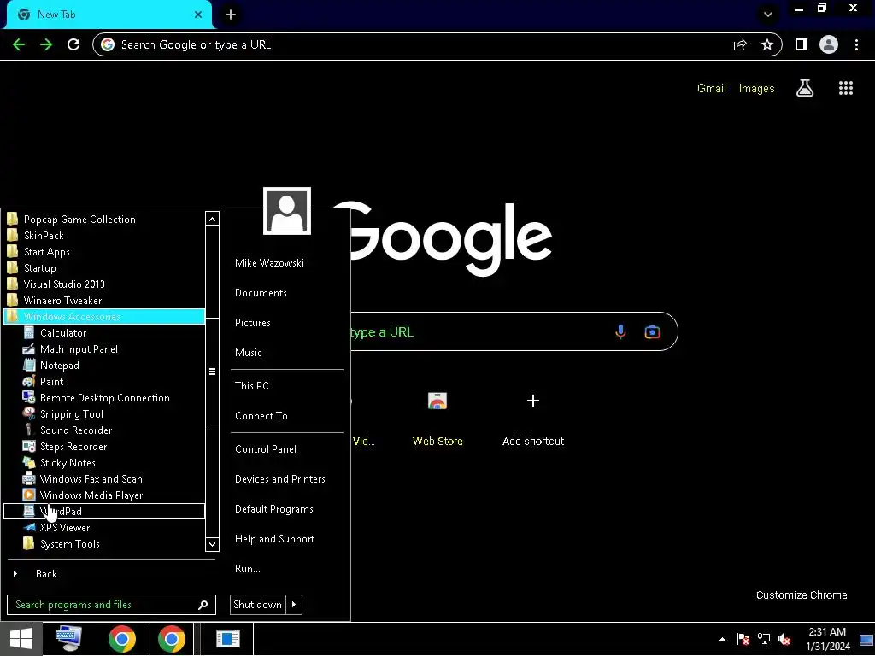Image resolution: width=875 pixels, height=656 pixels.
Task: Open WordPad from the accessories list
Action: [x=103, y=511]
